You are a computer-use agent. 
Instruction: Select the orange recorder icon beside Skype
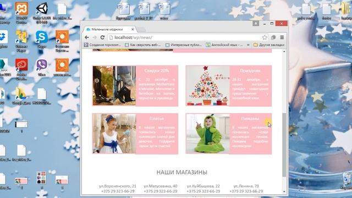point(62,41)
